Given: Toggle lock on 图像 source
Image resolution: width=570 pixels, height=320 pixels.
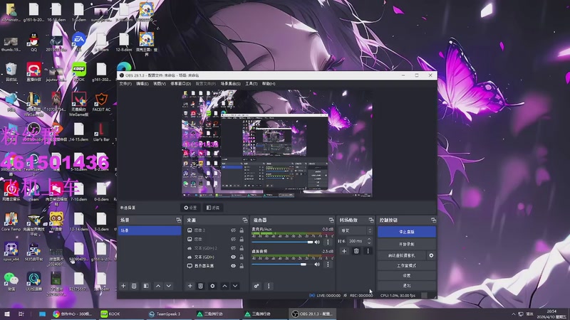Looking at the screenshot, I should [x=242, y=239].
